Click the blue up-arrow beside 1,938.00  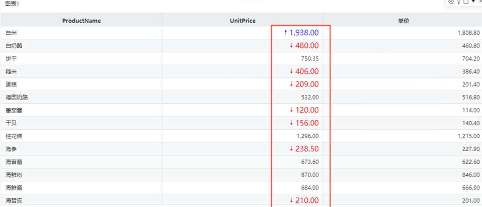285,32
